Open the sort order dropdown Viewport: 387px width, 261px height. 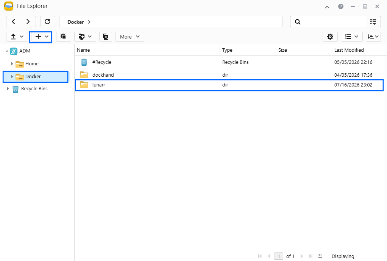[x=373, y=37]
